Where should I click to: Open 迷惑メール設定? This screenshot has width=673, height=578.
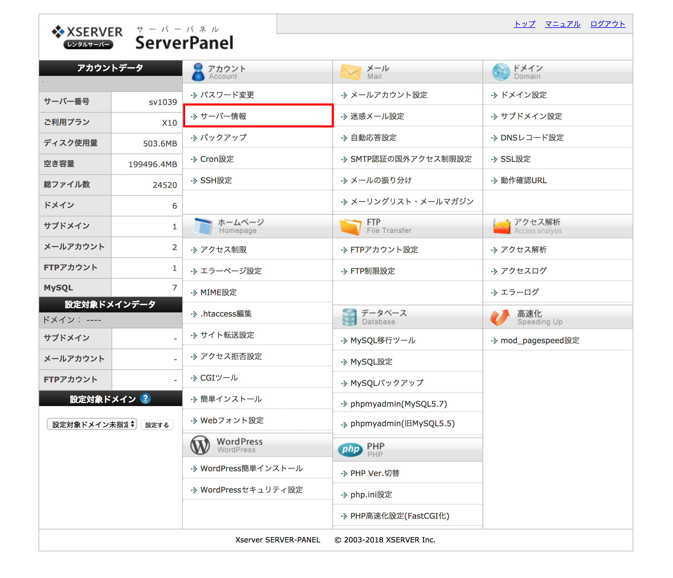click(377, 116)
